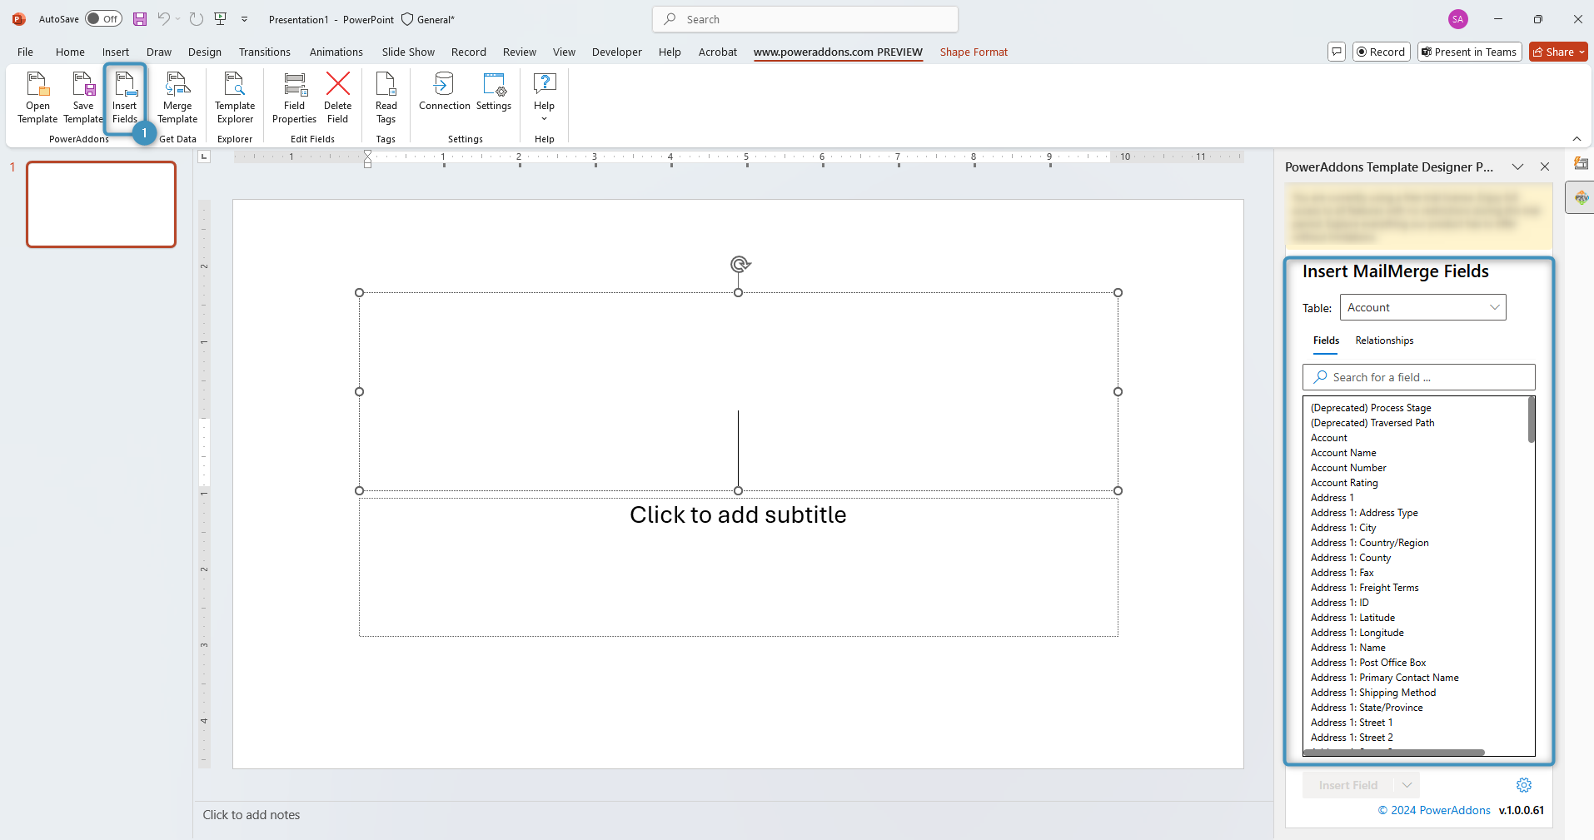The width and height of the screenshot is (1594, 840).
Task: Select Address 1: Latitude field
Action: (1352, 618)
